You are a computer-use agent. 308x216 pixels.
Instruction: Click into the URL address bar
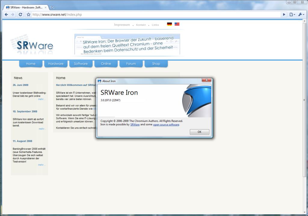150,14
